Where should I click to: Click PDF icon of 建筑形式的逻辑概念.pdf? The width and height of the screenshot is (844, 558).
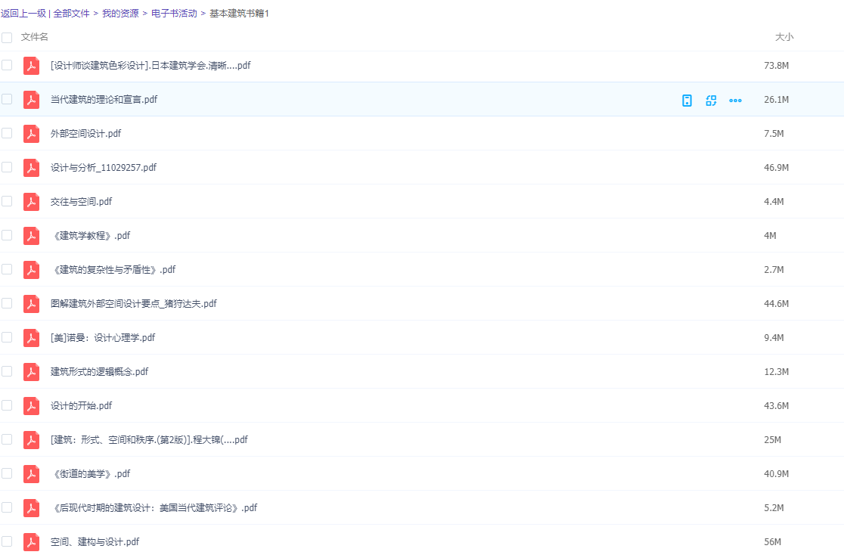pos(31,372)
